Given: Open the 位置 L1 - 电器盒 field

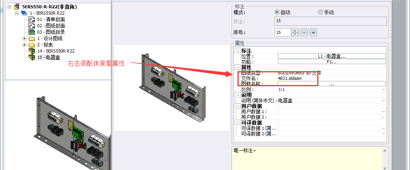Looking at the screenshot, I should [332, 56].
